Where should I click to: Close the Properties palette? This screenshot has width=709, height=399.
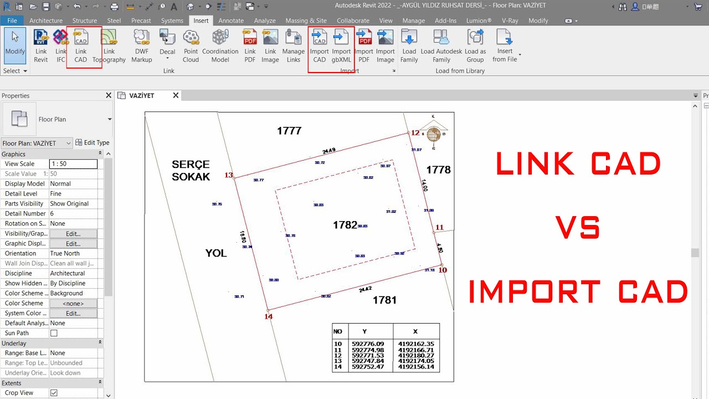click(x=109, y=95)
